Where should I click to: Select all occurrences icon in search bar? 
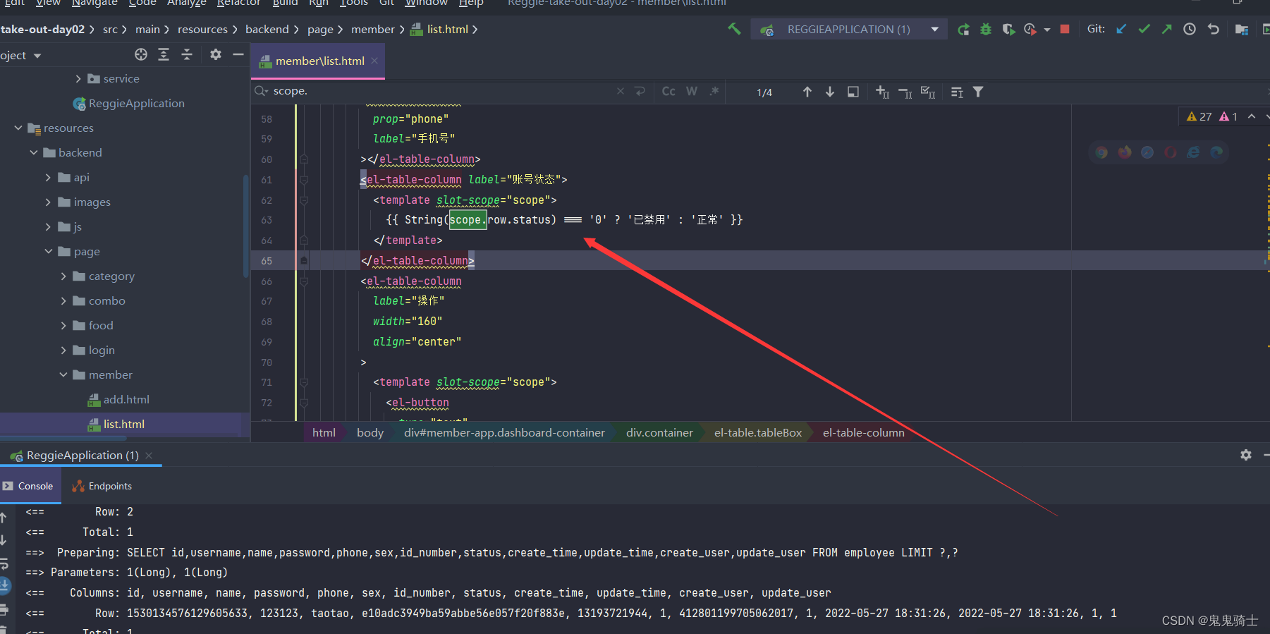(x=928, y=92)
